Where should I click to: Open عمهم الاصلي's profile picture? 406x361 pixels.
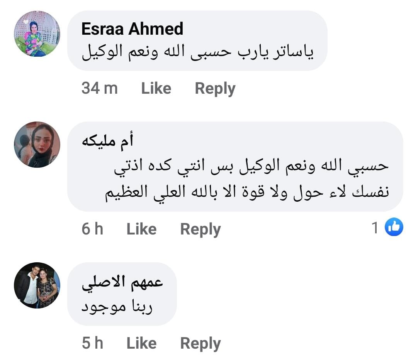tap(37, 285)
